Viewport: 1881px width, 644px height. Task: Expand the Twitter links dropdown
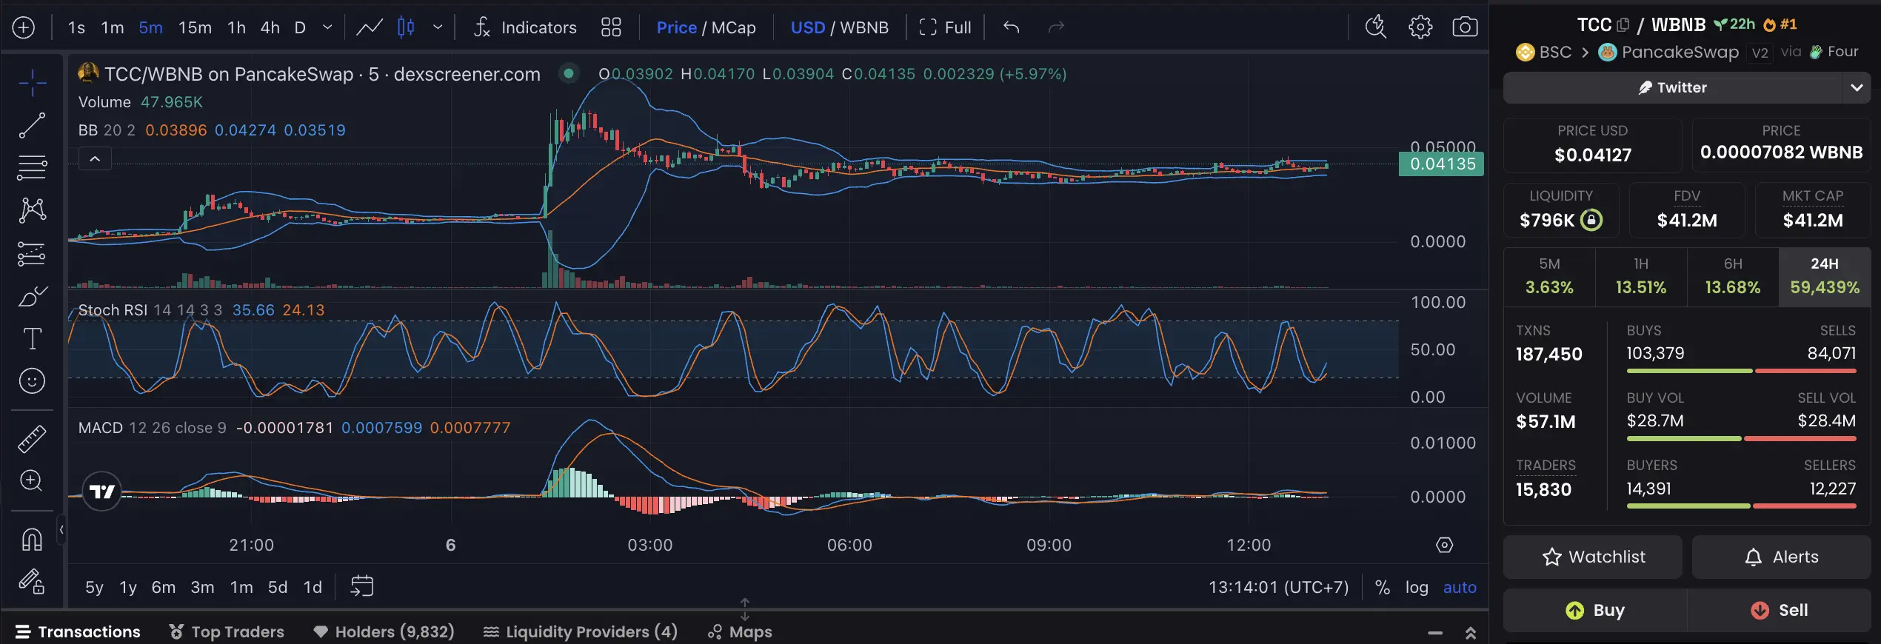tap(1856, 87)
